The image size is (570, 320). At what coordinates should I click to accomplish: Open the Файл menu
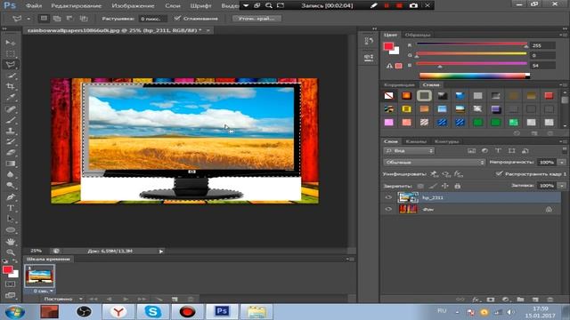(34, 6)
